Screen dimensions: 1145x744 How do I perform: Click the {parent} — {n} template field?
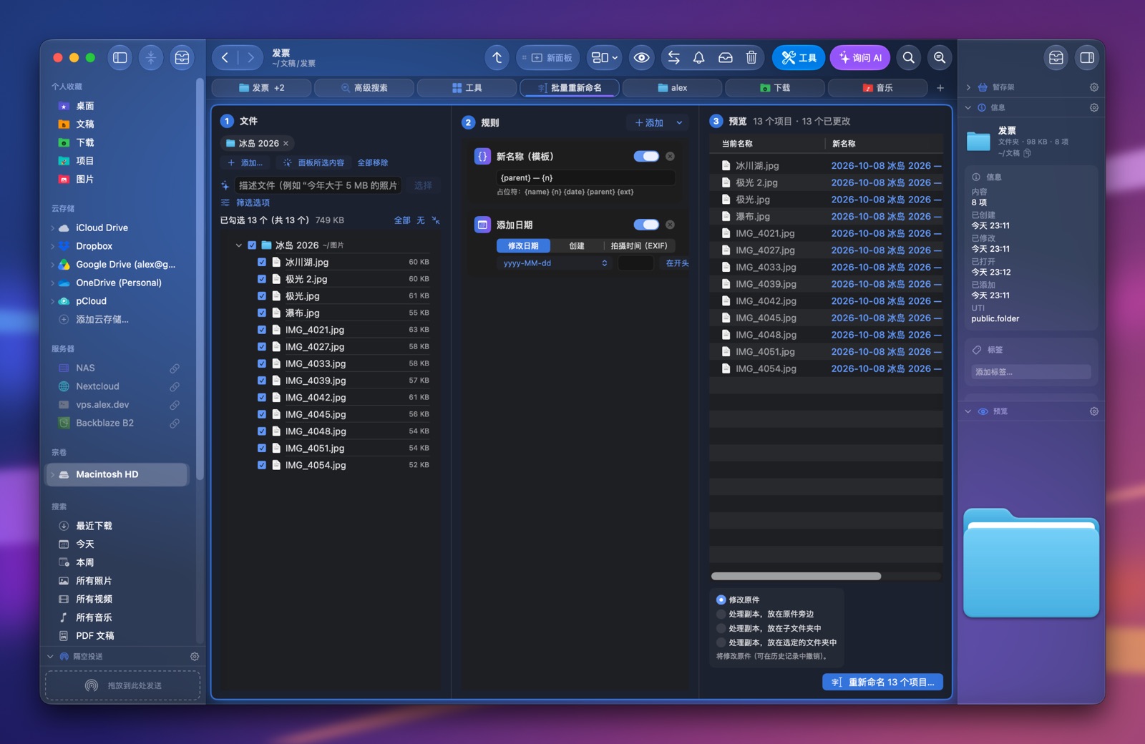click(585, 178)
